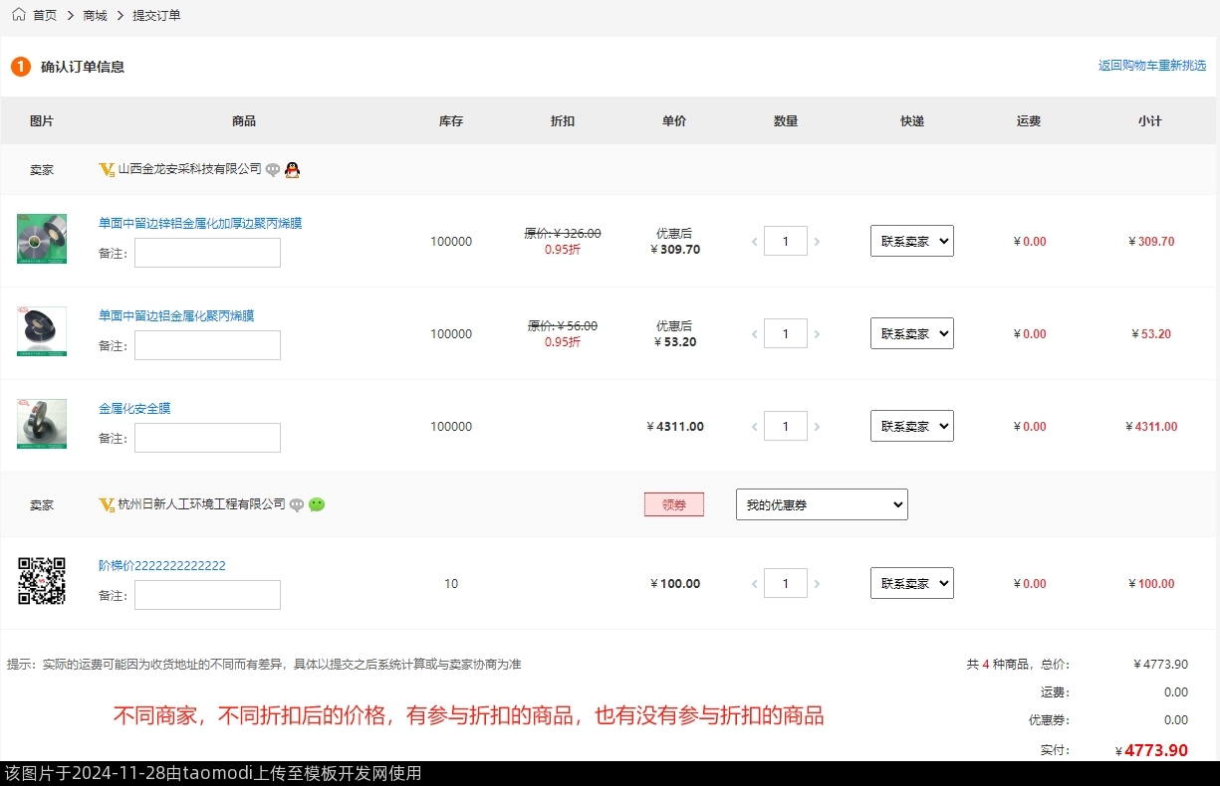The height and width of the screenshot is (786, 1220).
Task: Click QQ penguin icon for Shanxi seller
Action: click(x=292, y=170)
